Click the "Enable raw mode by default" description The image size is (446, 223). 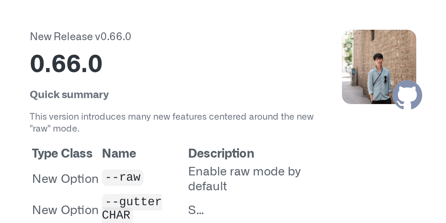[x=244, y=179]
